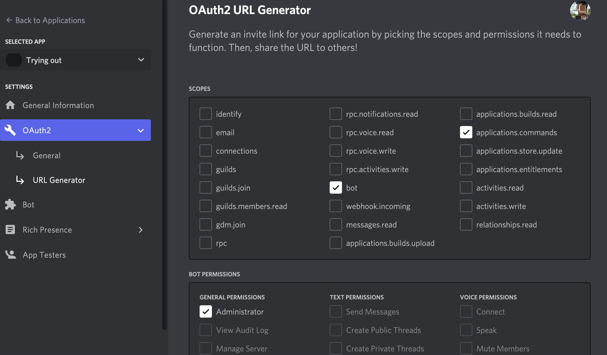The width and height of the screenshot is (607, 355).
Task: Check rpc.notifications.read scope
Action: 336,114
